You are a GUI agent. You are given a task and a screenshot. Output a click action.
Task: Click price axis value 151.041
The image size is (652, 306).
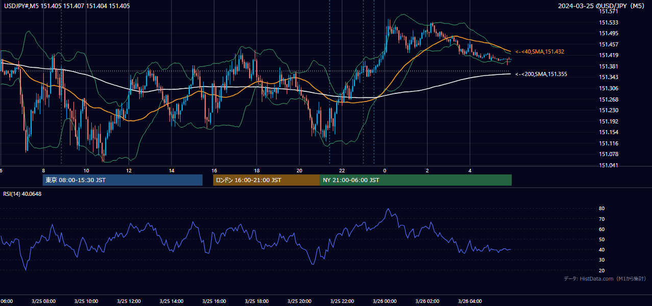point(609,165)
